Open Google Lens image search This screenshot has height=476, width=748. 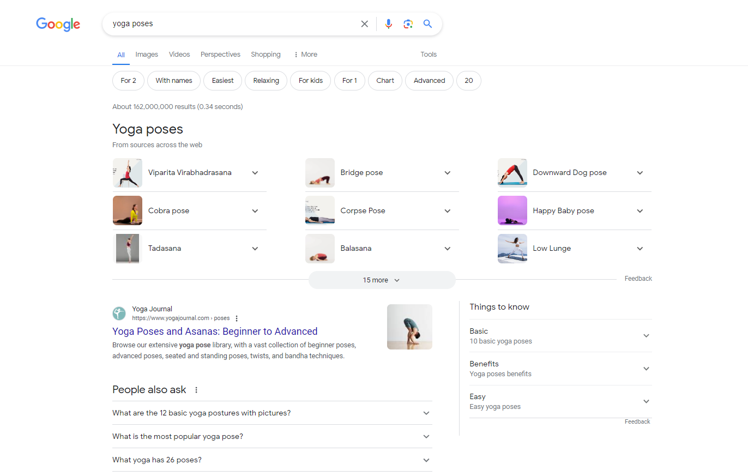(x=408, y=23)
